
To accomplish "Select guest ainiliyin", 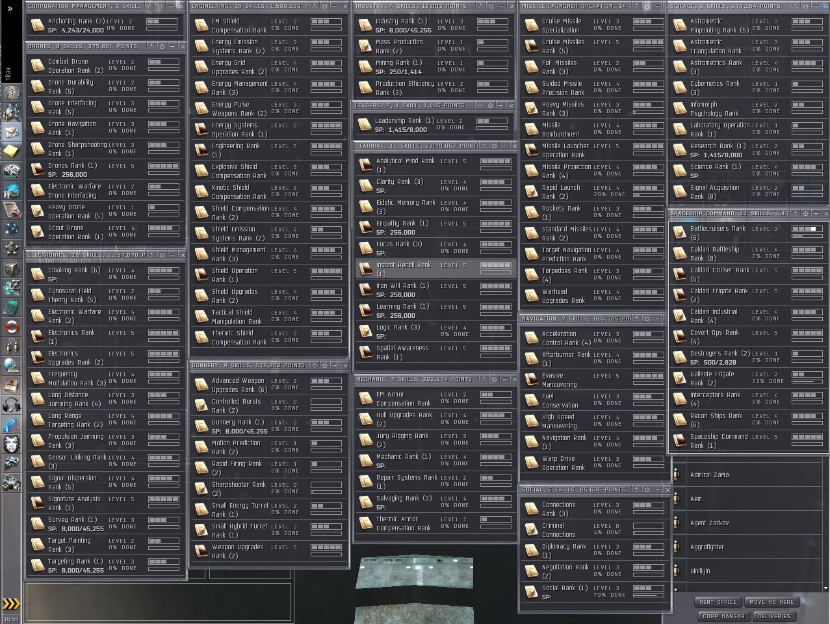I will point(747,571).
